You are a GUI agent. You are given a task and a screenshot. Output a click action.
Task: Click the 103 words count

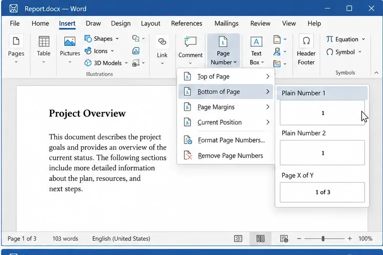point(65,239)
